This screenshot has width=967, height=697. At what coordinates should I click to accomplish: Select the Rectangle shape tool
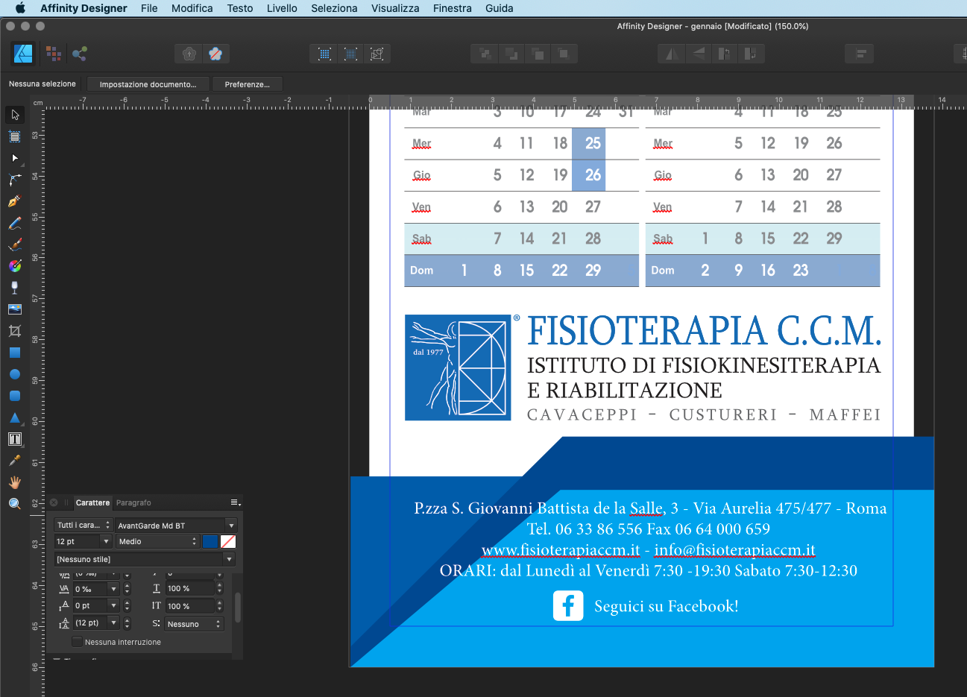15,353
